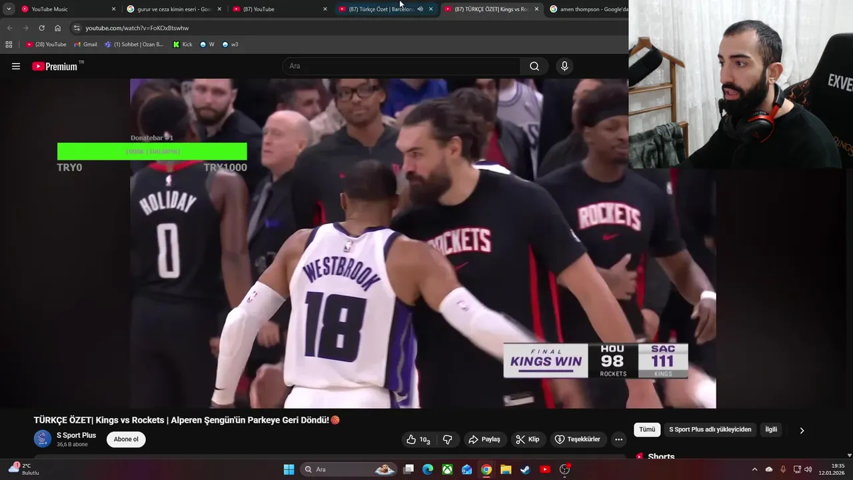Share the video with 'Paylaş'
853x480 pixels.
484,439
